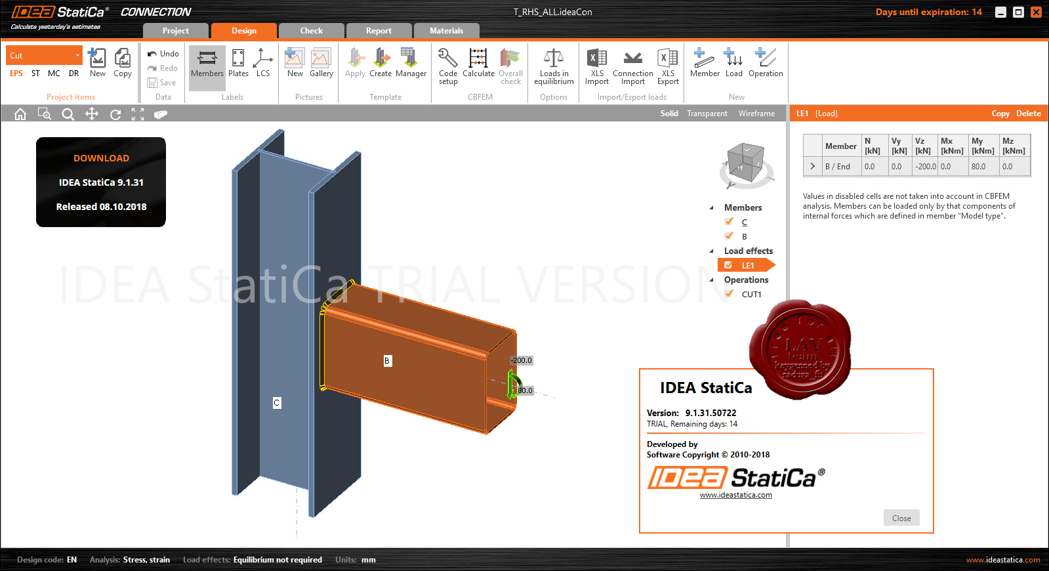Select the CUT1 operation in the tree
The image size is (1049, 571).
[752, 295]
